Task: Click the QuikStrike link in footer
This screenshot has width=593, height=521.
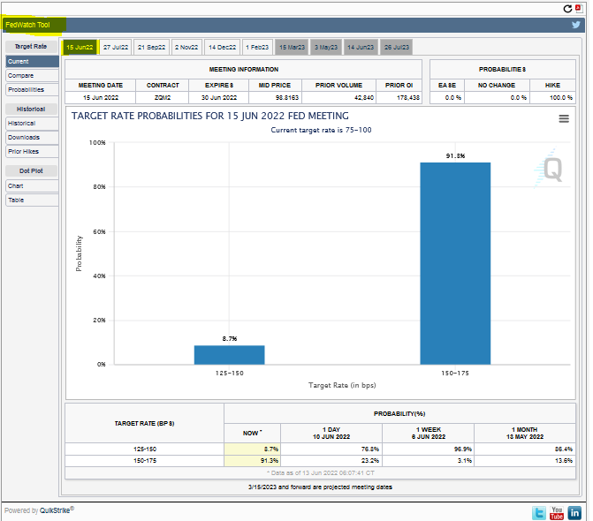Action: point(57,510)
